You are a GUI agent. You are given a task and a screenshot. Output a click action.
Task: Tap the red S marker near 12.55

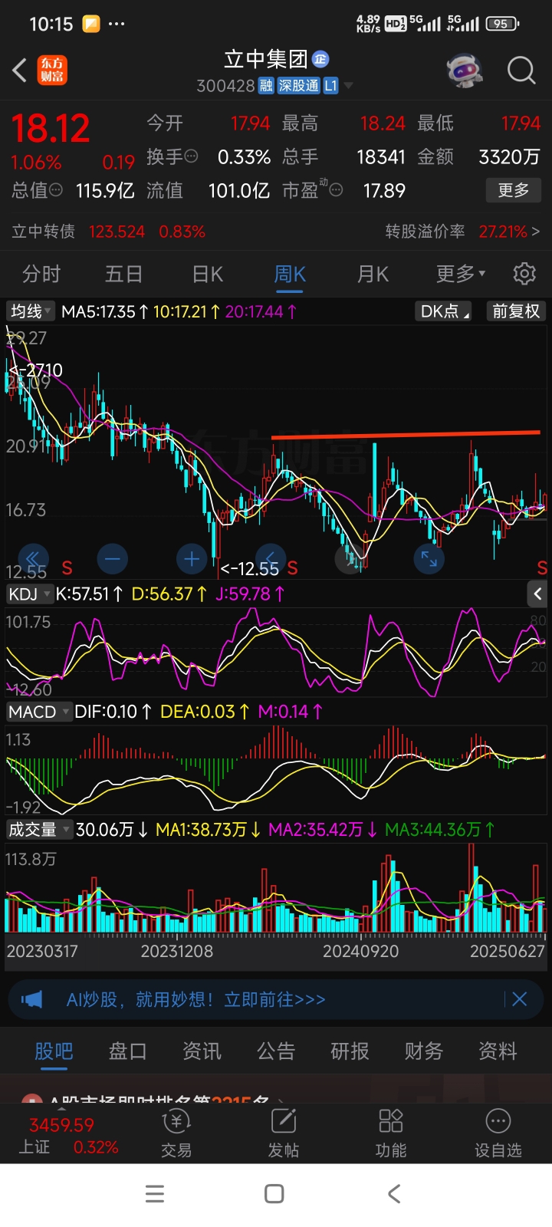(x=292, y=568)
